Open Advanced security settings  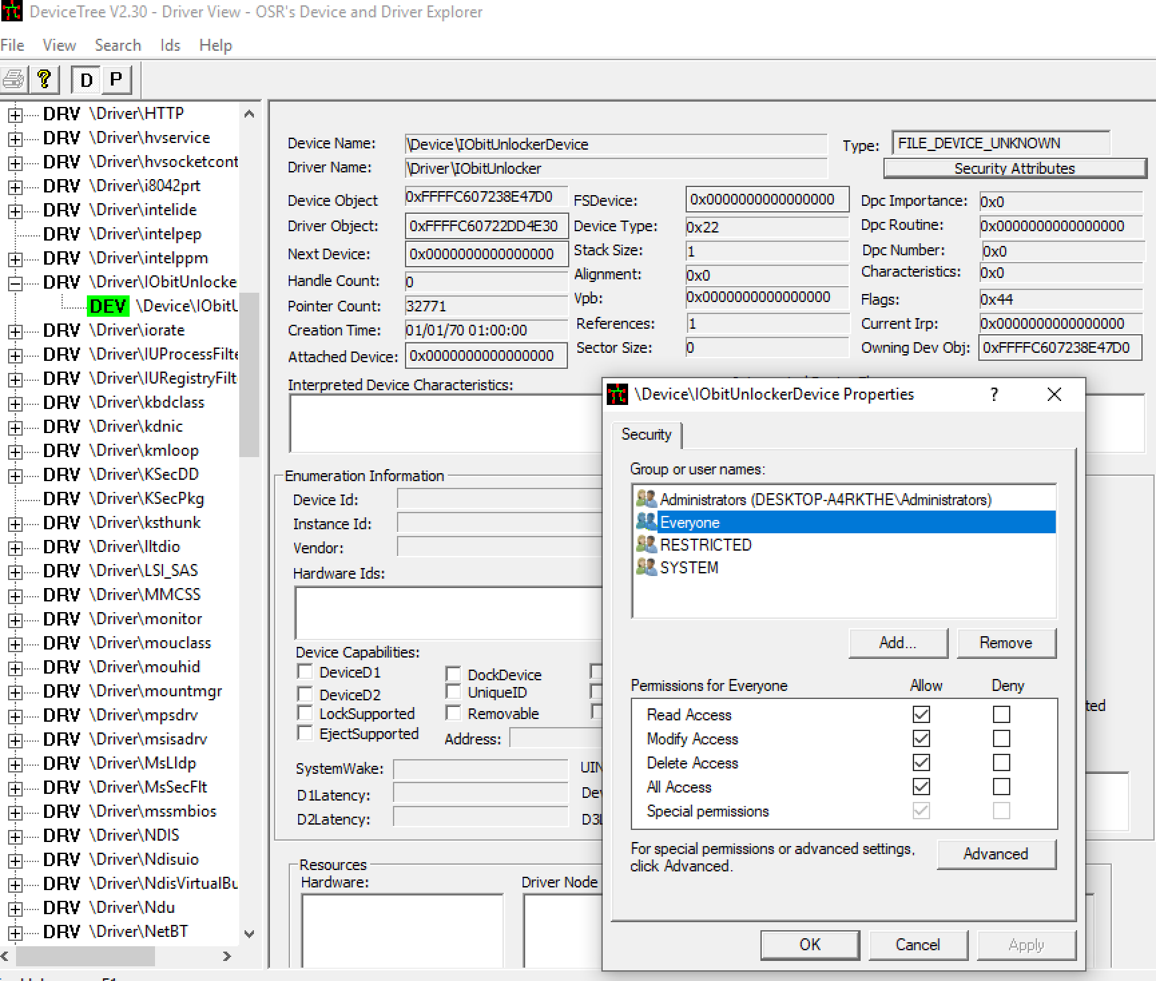click(996, 854)
